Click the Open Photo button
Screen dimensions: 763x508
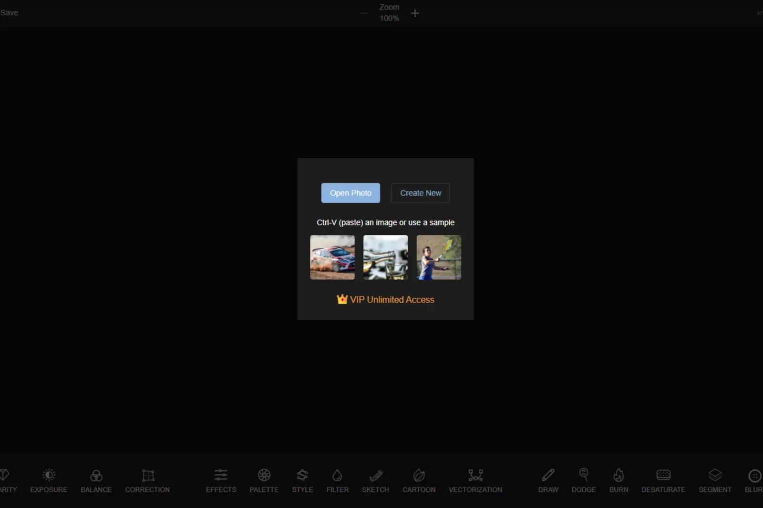point(351,193)
